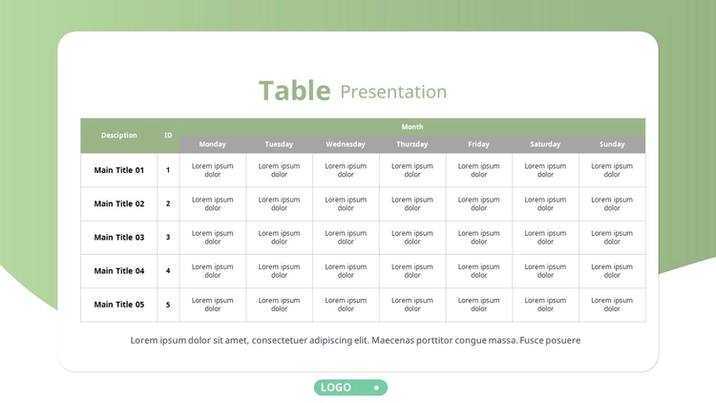Screen dimensions: 716x403
Task: Select the Sunday column header
Action: (x=612, y=144)
